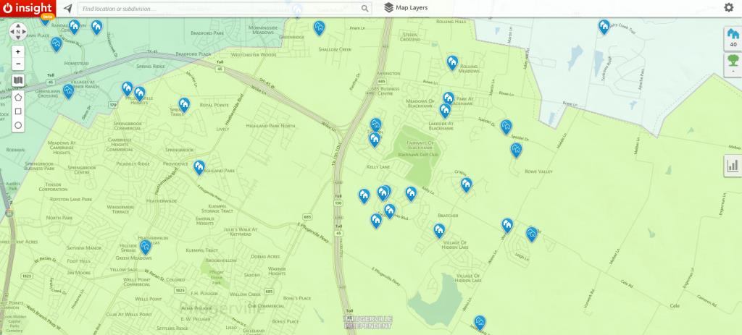Zoom in on the map

pos(18,52)
